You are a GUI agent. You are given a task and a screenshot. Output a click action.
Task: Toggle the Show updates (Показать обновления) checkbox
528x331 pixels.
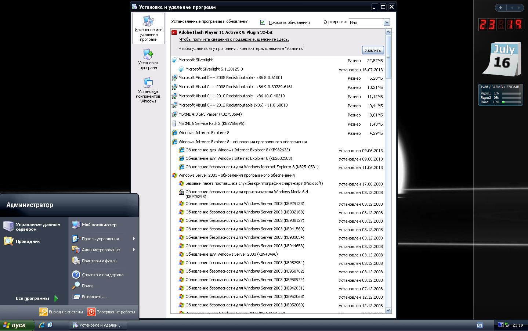263,22
